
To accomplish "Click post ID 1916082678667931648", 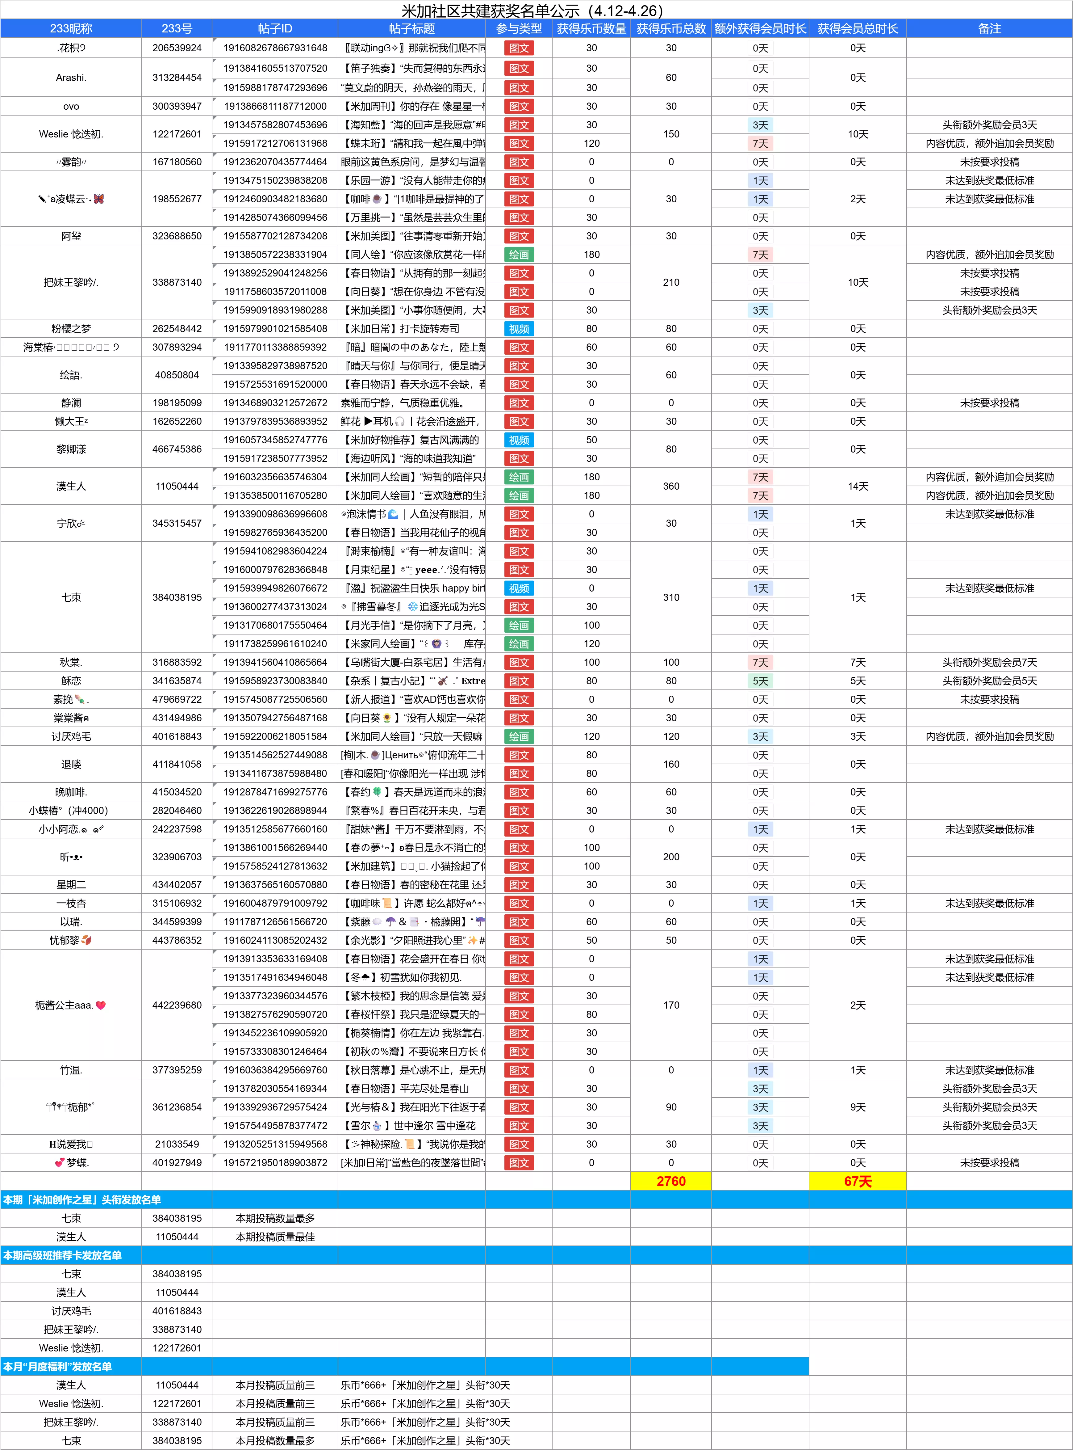I will 275,48.
